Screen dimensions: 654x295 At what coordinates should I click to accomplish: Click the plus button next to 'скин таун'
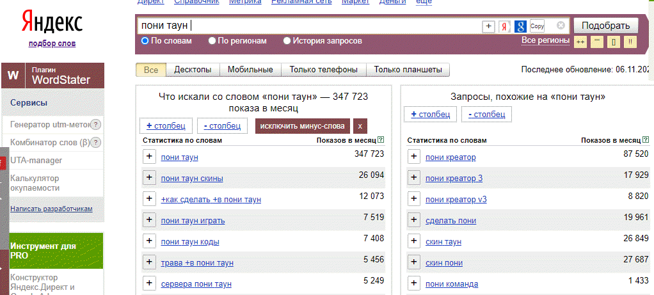tap(414, 241)
